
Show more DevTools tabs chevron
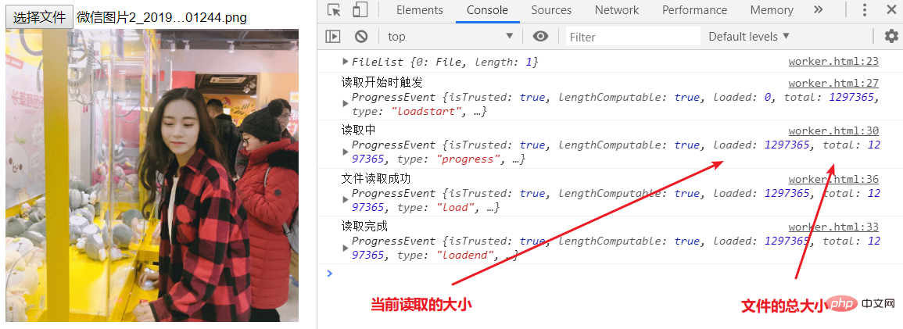click(819, 10)
